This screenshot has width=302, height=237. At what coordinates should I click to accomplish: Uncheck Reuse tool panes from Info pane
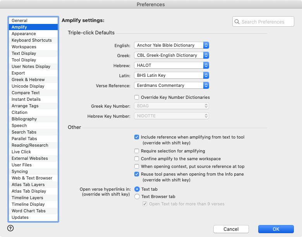pyautogui.click(x=137, y=174)
